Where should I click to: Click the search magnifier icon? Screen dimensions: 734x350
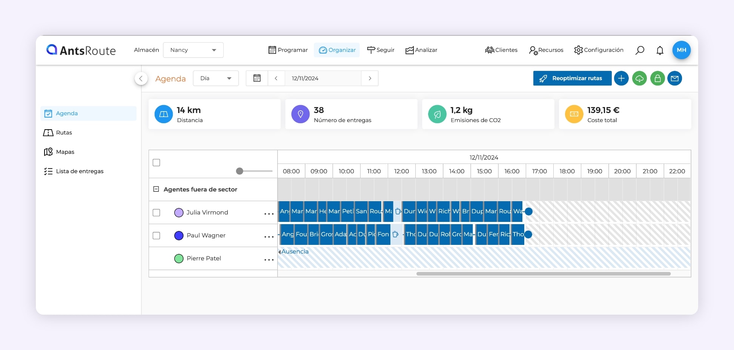[640, 50]
